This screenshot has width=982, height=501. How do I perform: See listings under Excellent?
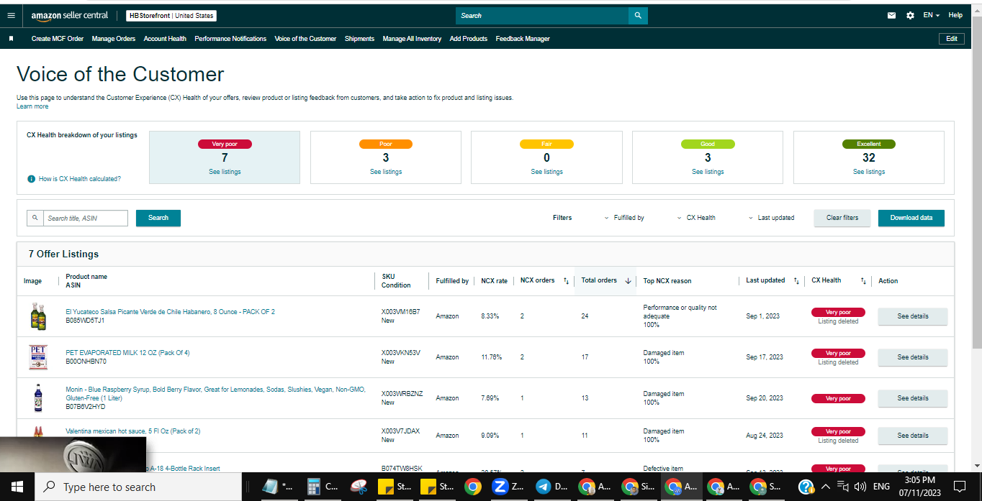point(869,172)
